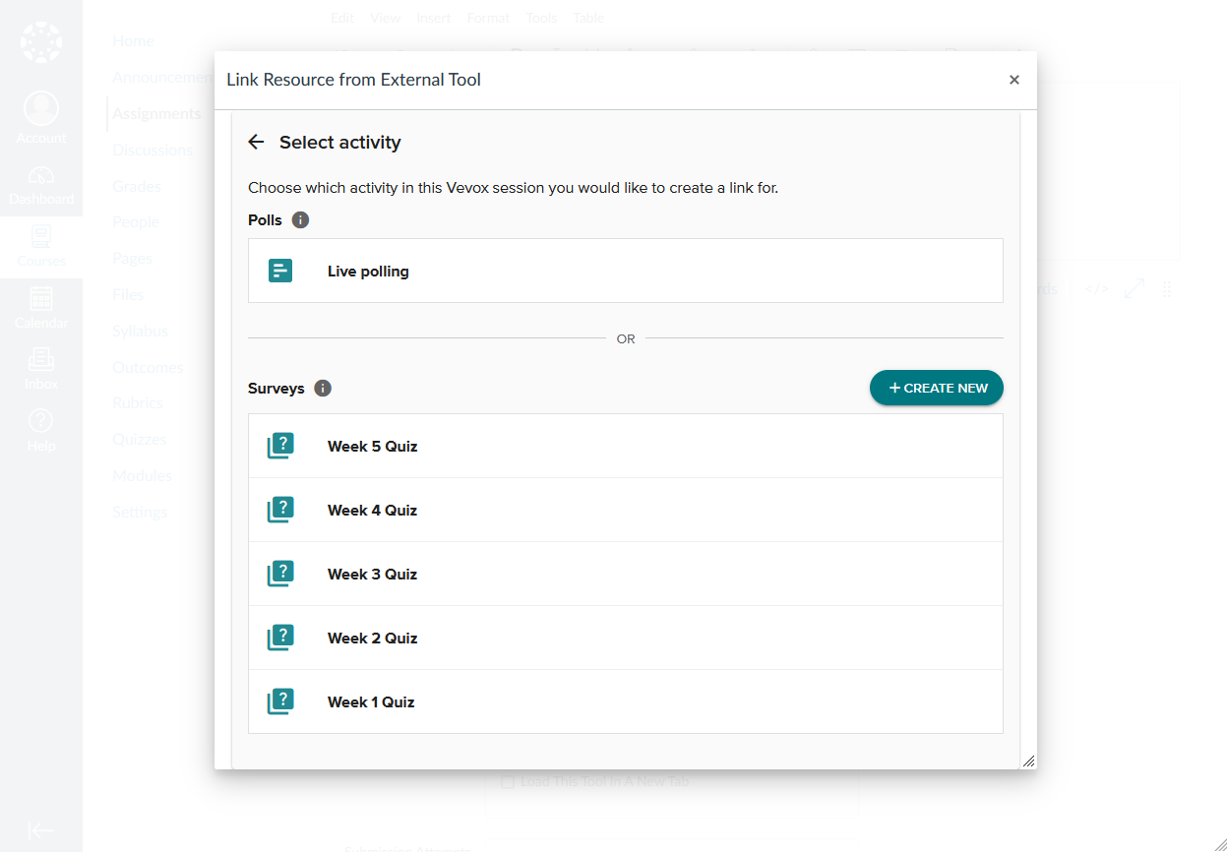Open the Account icon in global navigation
Image resolution: width=1228 pixels, height=852 pixels.
tap(40, 108)
